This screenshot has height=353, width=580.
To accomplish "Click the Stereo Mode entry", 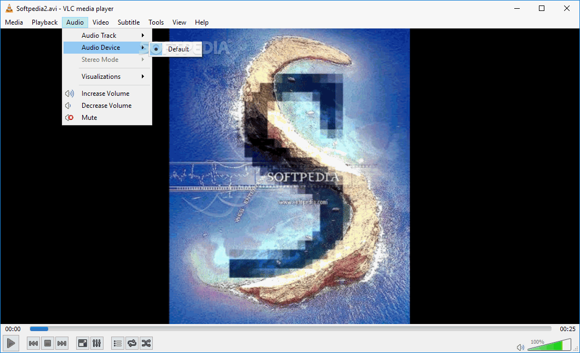I will (107, 60).
